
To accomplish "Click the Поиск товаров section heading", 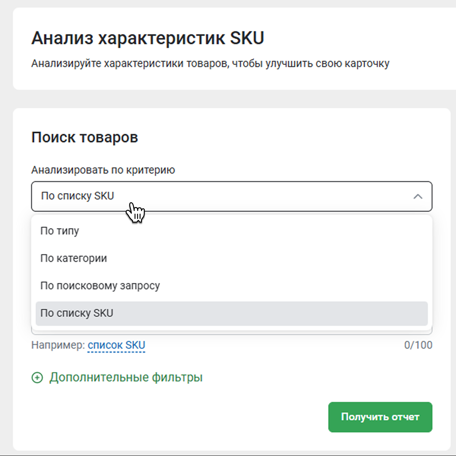I will click(84, 137).
